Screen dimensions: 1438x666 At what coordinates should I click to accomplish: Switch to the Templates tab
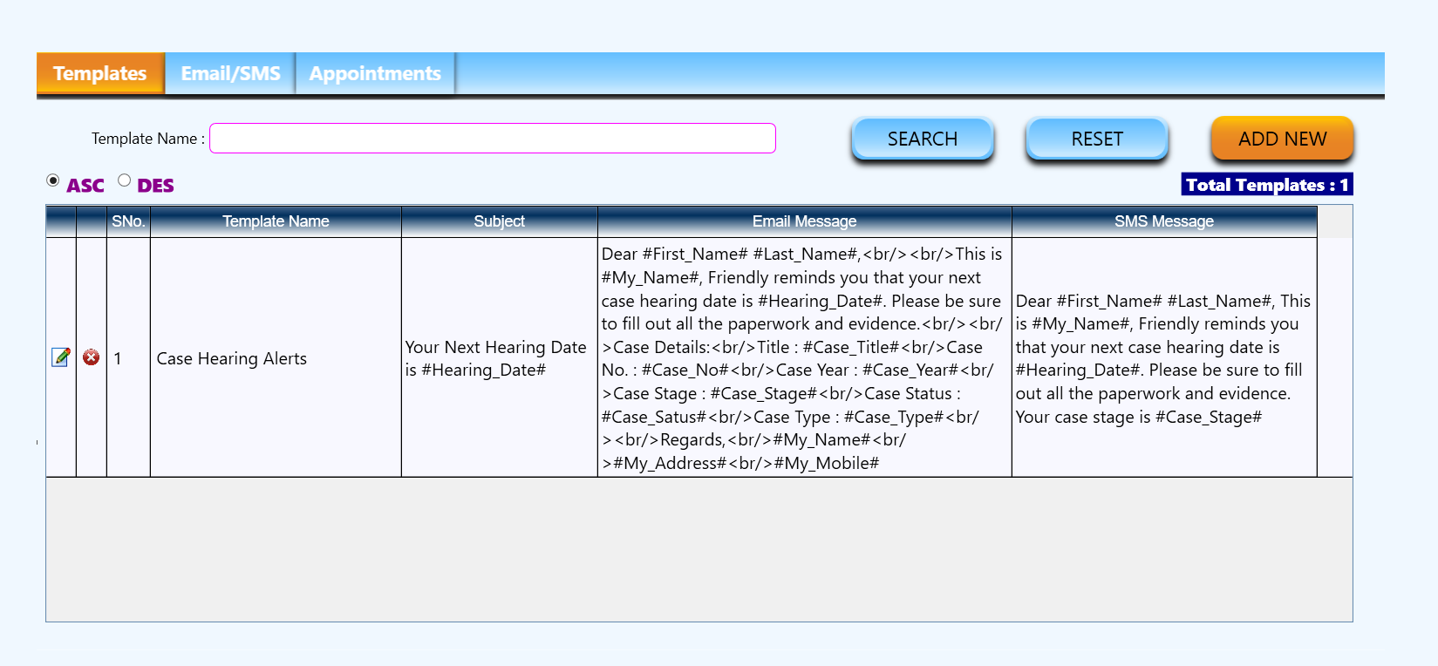click(100, 73)
